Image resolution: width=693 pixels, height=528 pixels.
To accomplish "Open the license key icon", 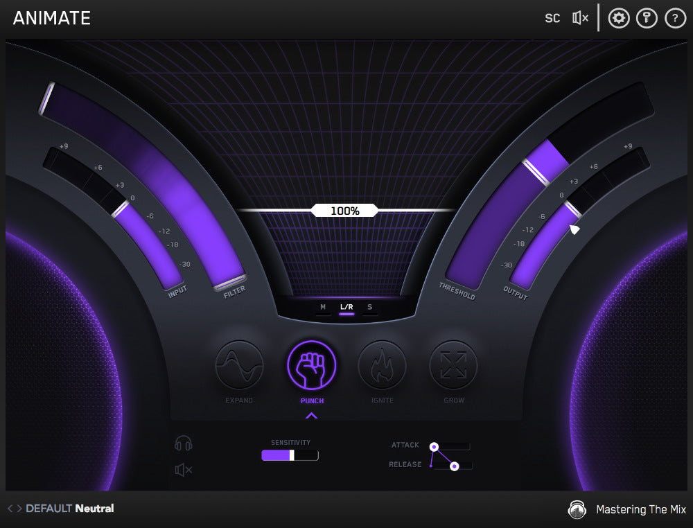I will coord(647,18).
